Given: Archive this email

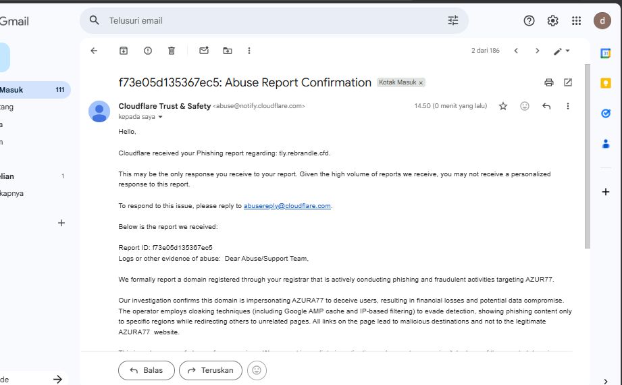Looking at the screenshot, I should tap(124, 51).
